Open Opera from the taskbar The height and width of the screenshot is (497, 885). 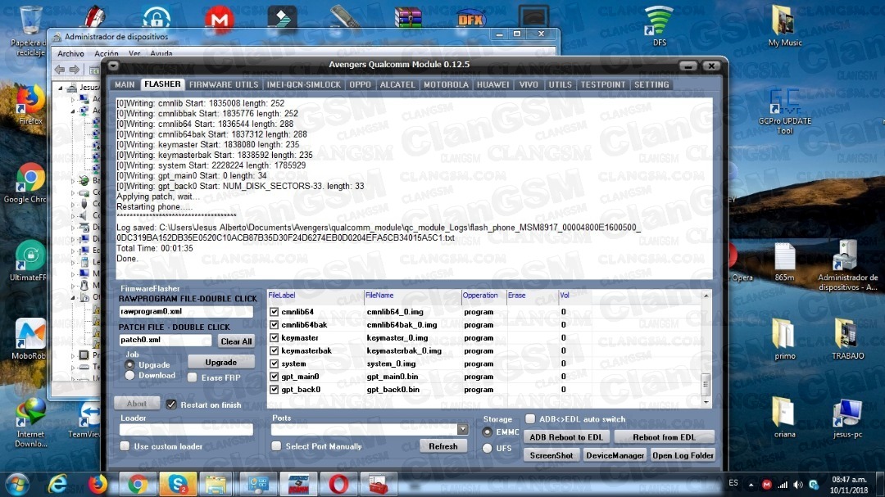338,484
